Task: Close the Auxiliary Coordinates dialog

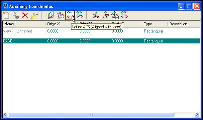Action: pyautogui.click(x=197, y=6)
